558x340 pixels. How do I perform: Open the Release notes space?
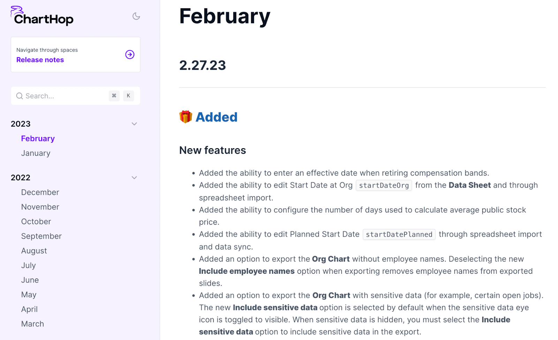[40, 60]
